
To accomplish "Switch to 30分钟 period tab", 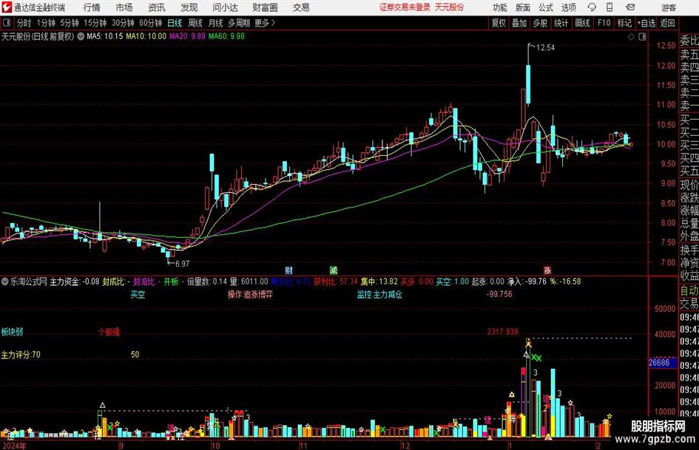I will point(123,23).
